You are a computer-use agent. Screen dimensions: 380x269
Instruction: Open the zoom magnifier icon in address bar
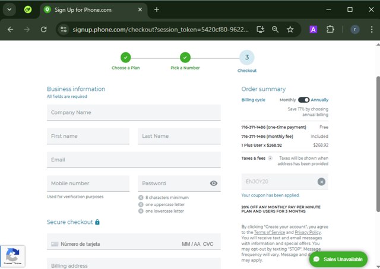point(275,30)
